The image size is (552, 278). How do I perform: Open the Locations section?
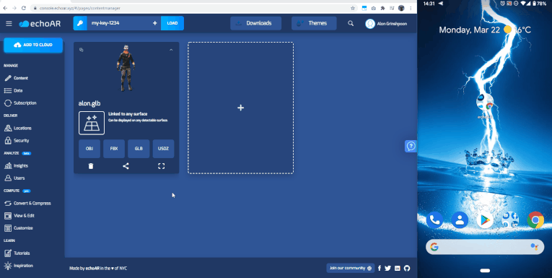coord(17,128)
